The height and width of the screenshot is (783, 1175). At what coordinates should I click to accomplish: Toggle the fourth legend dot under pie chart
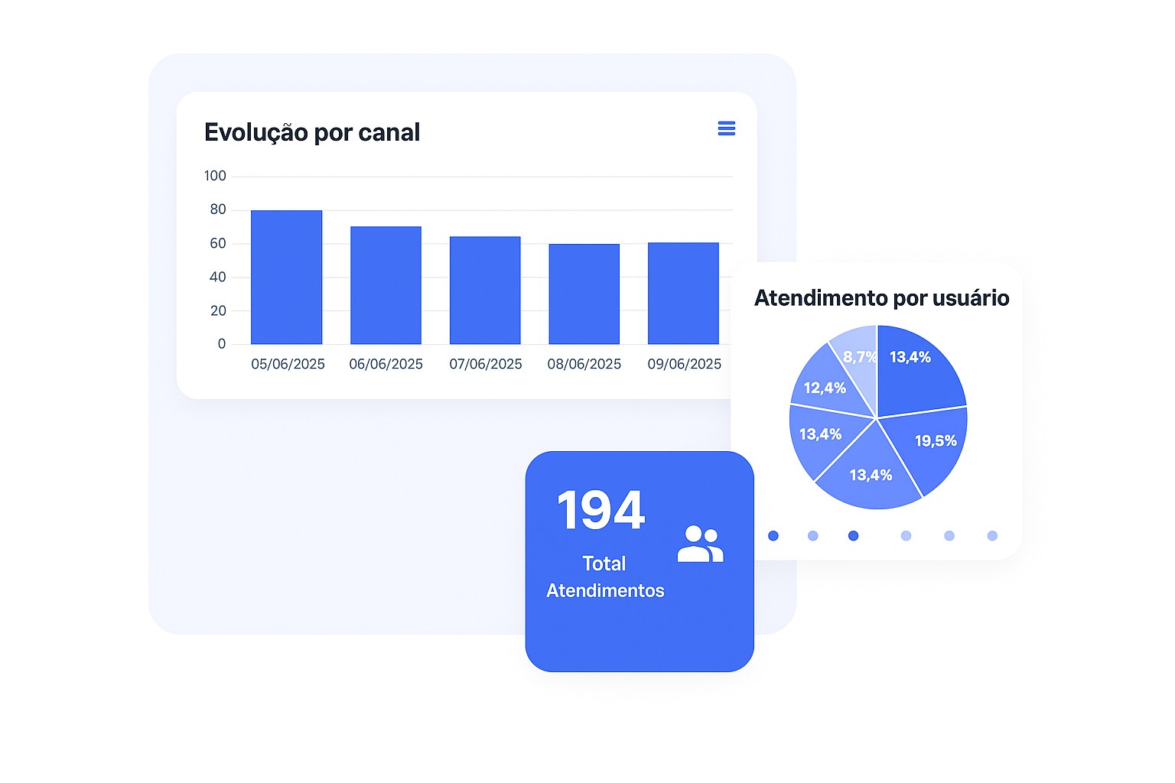(906, 535)
